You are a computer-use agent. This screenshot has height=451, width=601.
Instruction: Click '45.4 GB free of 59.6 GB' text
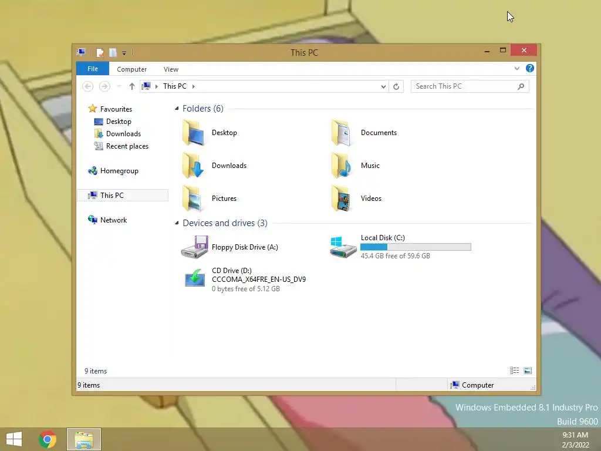395,256
